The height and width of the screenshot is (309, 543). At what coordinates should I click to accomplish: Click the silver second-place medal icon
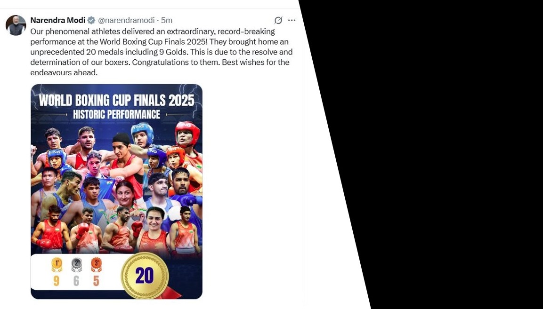coord(76,265)
